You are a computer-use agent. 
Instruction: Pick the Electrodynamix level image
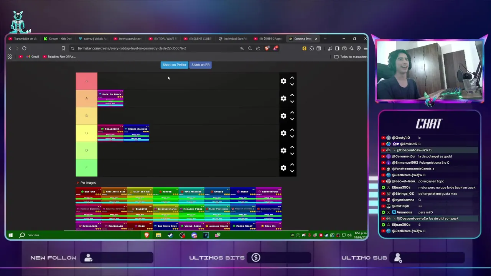(x=165, y=213)
